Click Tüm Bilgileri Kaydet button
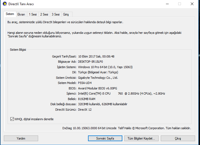 pos(141,138)
